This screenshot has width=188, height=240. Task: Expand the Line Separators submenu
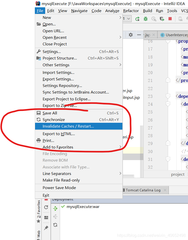120,173
